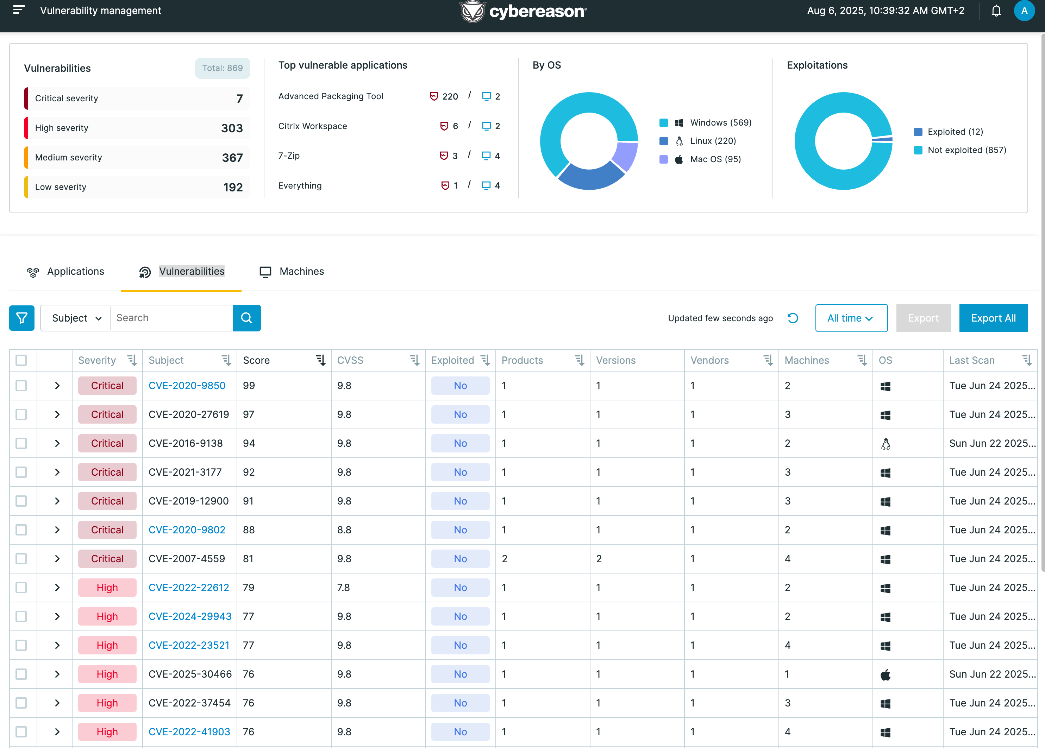Open the CVE-2022-22612 link

coord(188,588)
